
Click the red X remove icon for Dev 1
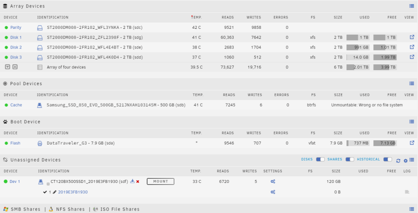138,182
